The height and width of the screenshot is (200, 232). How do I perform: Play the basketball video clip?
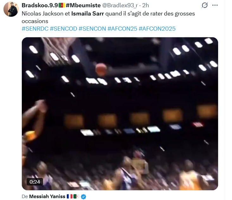click(x=120, y=114)
